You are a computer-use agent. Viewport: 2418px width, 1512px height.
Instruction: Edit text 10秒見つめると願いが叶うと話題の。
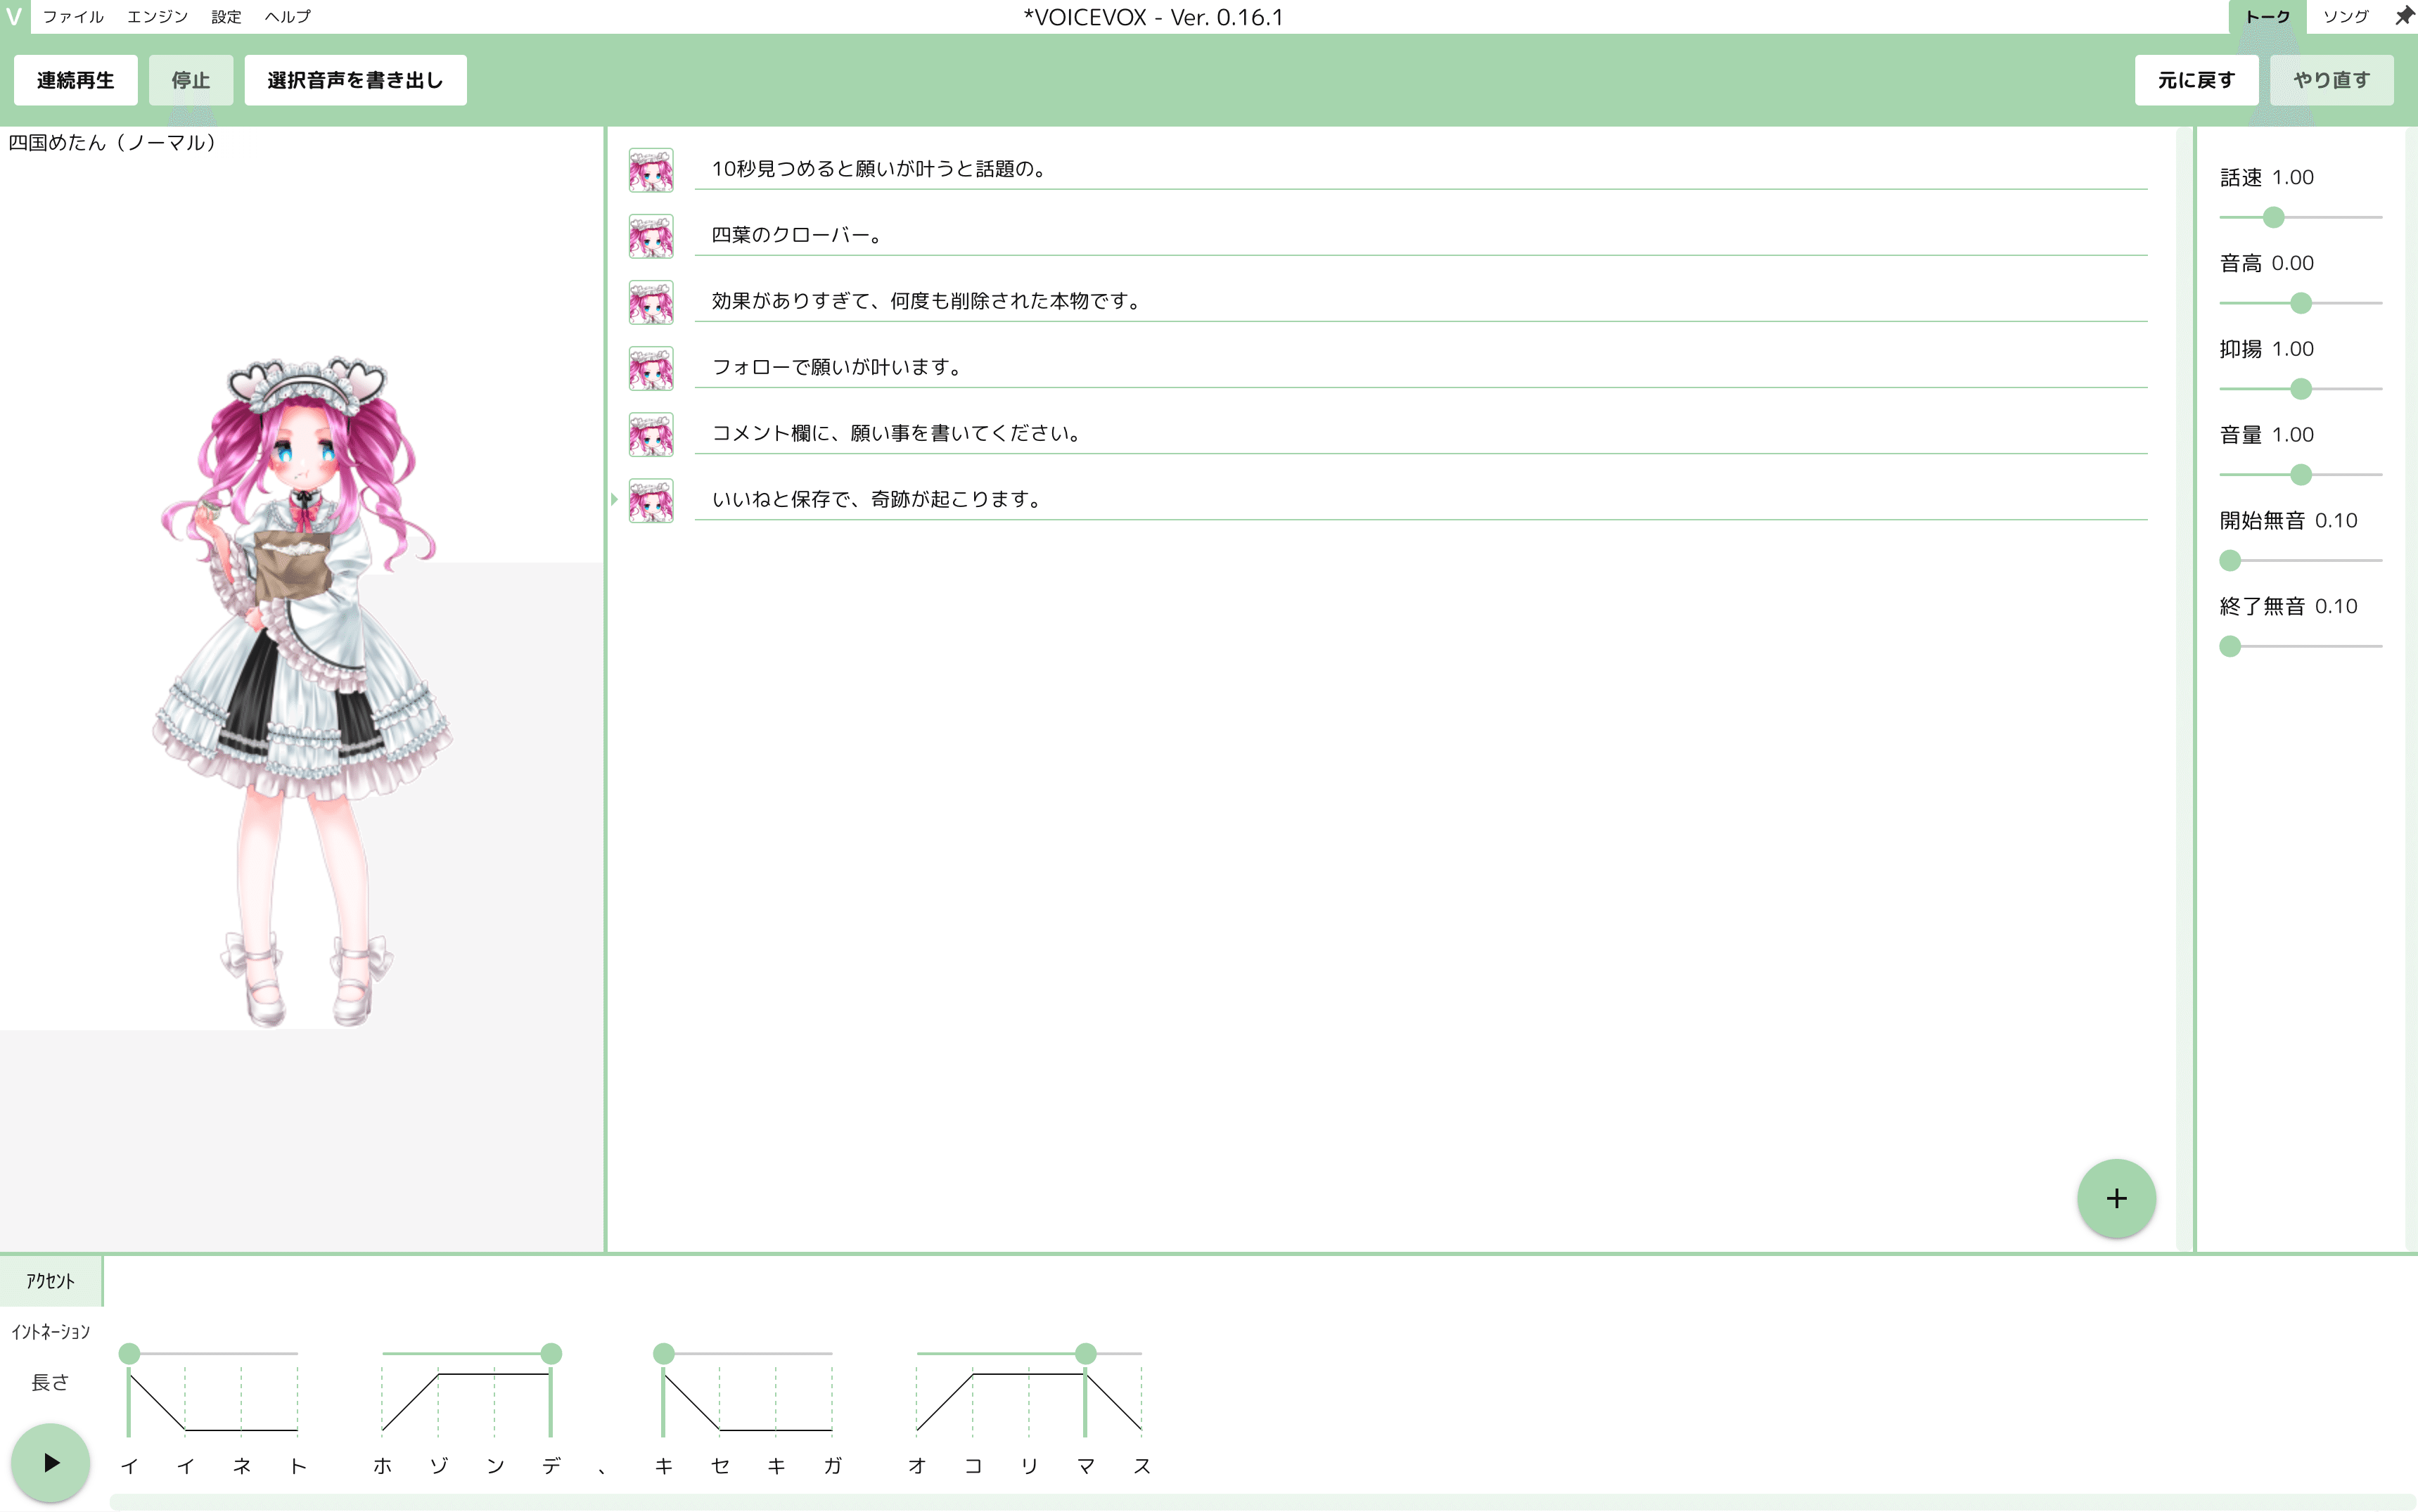(x=1421, y=169)
